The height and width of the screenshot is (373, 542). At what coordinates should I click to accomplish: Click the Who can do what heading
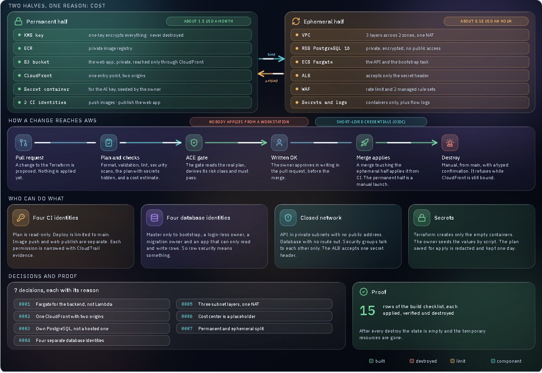[36, 198]
